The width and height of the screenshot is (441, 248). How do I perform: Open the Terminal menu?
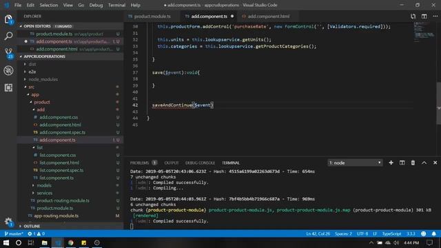tap(116, 5)
